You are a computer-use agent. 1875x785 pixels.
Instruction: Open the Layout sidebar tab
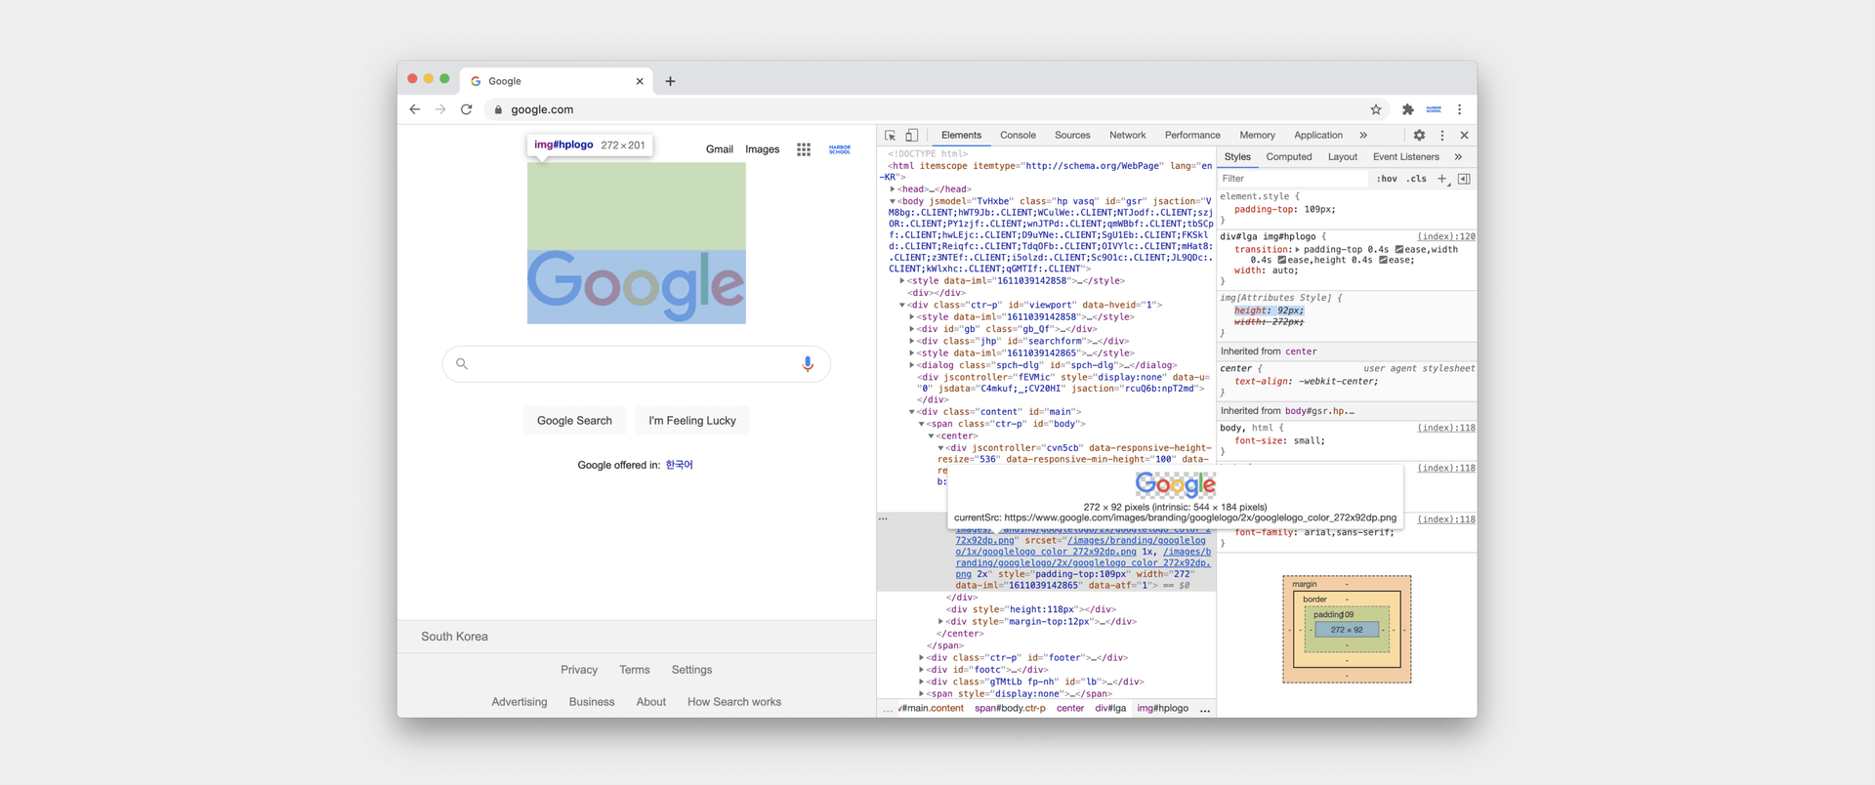[x=1343, y=157]
